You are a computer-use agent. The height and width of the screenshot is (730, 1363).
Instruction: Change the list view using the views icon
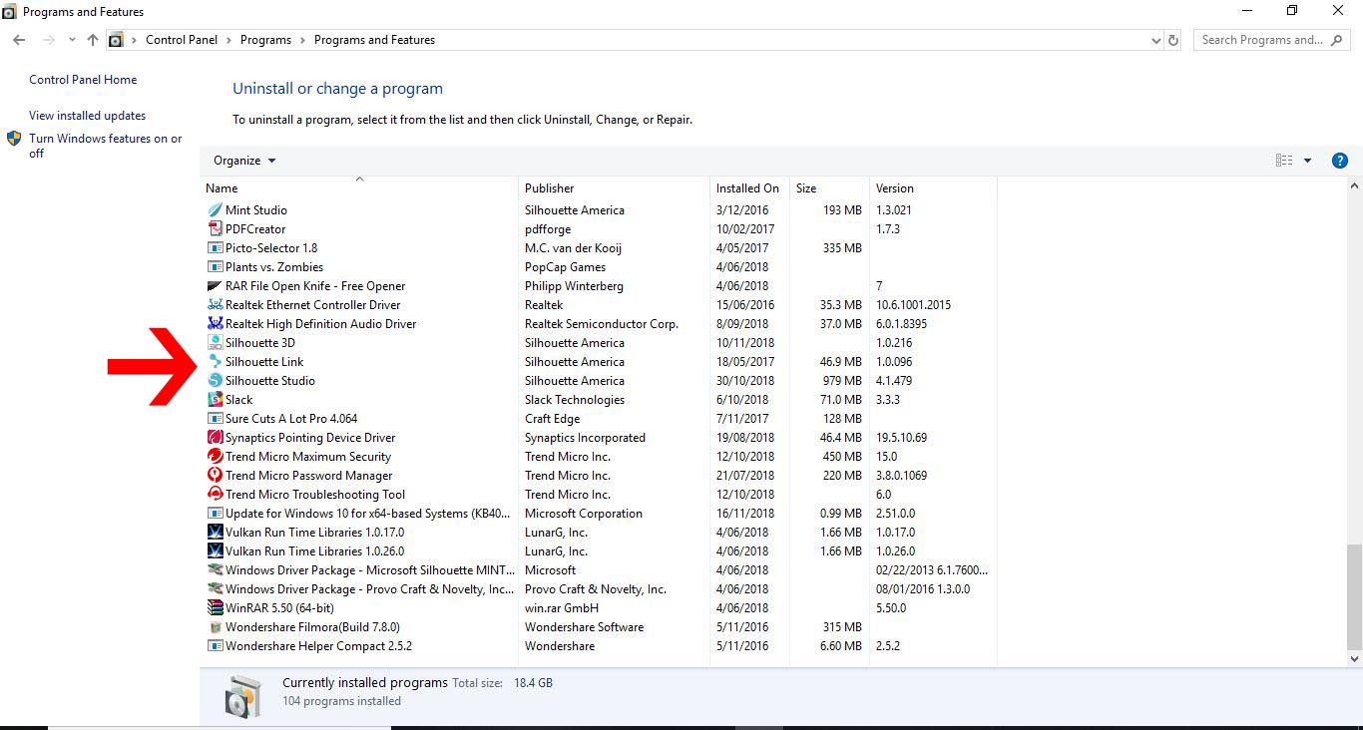[1284, 161]
